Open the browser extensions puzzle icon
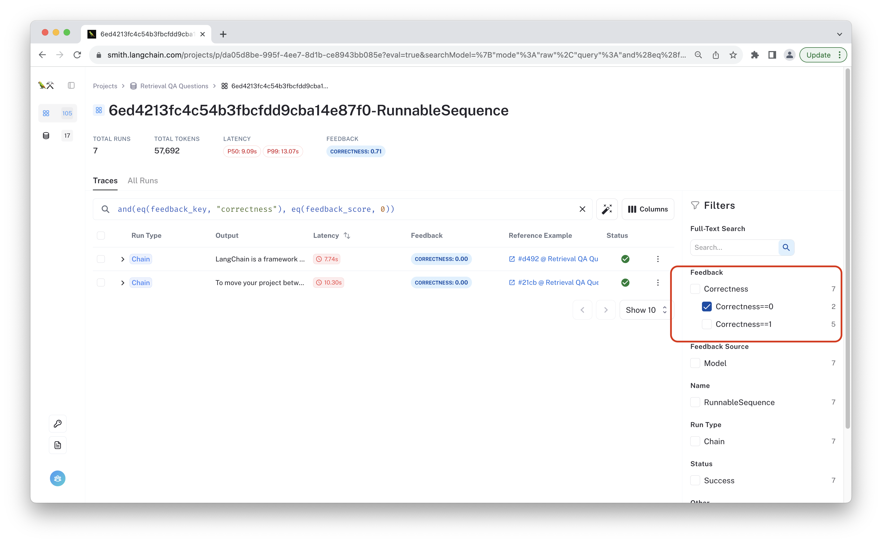The image size is (882, 543). [755, 55]
